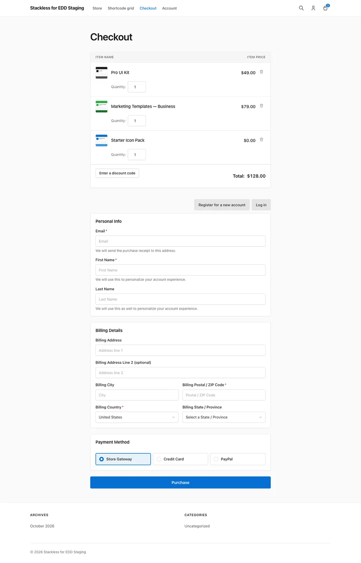Screen dimensions: 361x563
Task: Click the Pro UI Kit item name
Action: pos(120,73)
